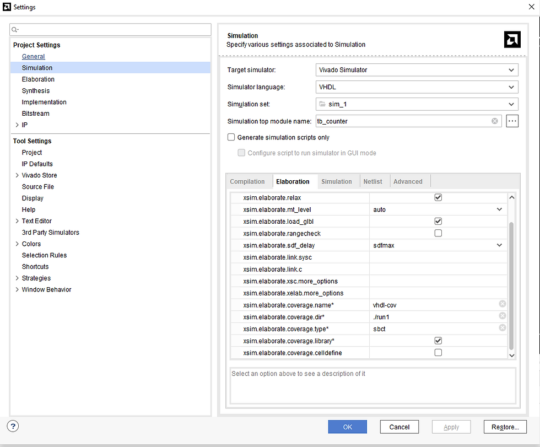Focus the settings search field

pos(110,30)
